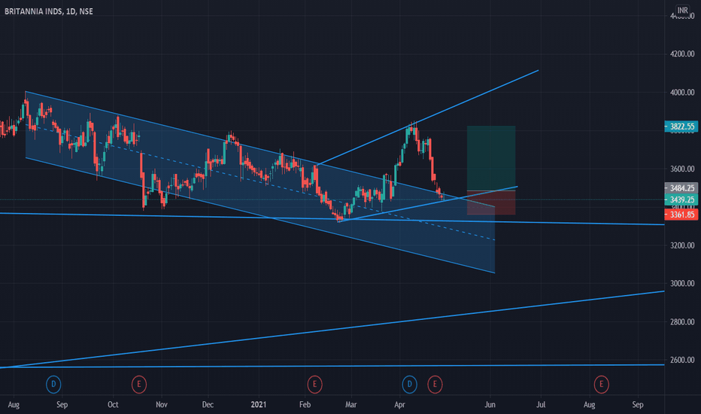Click the earnings marker near February
Image resolution: width=701 pixels, height=414 pixels.
[x=314, y=384]
